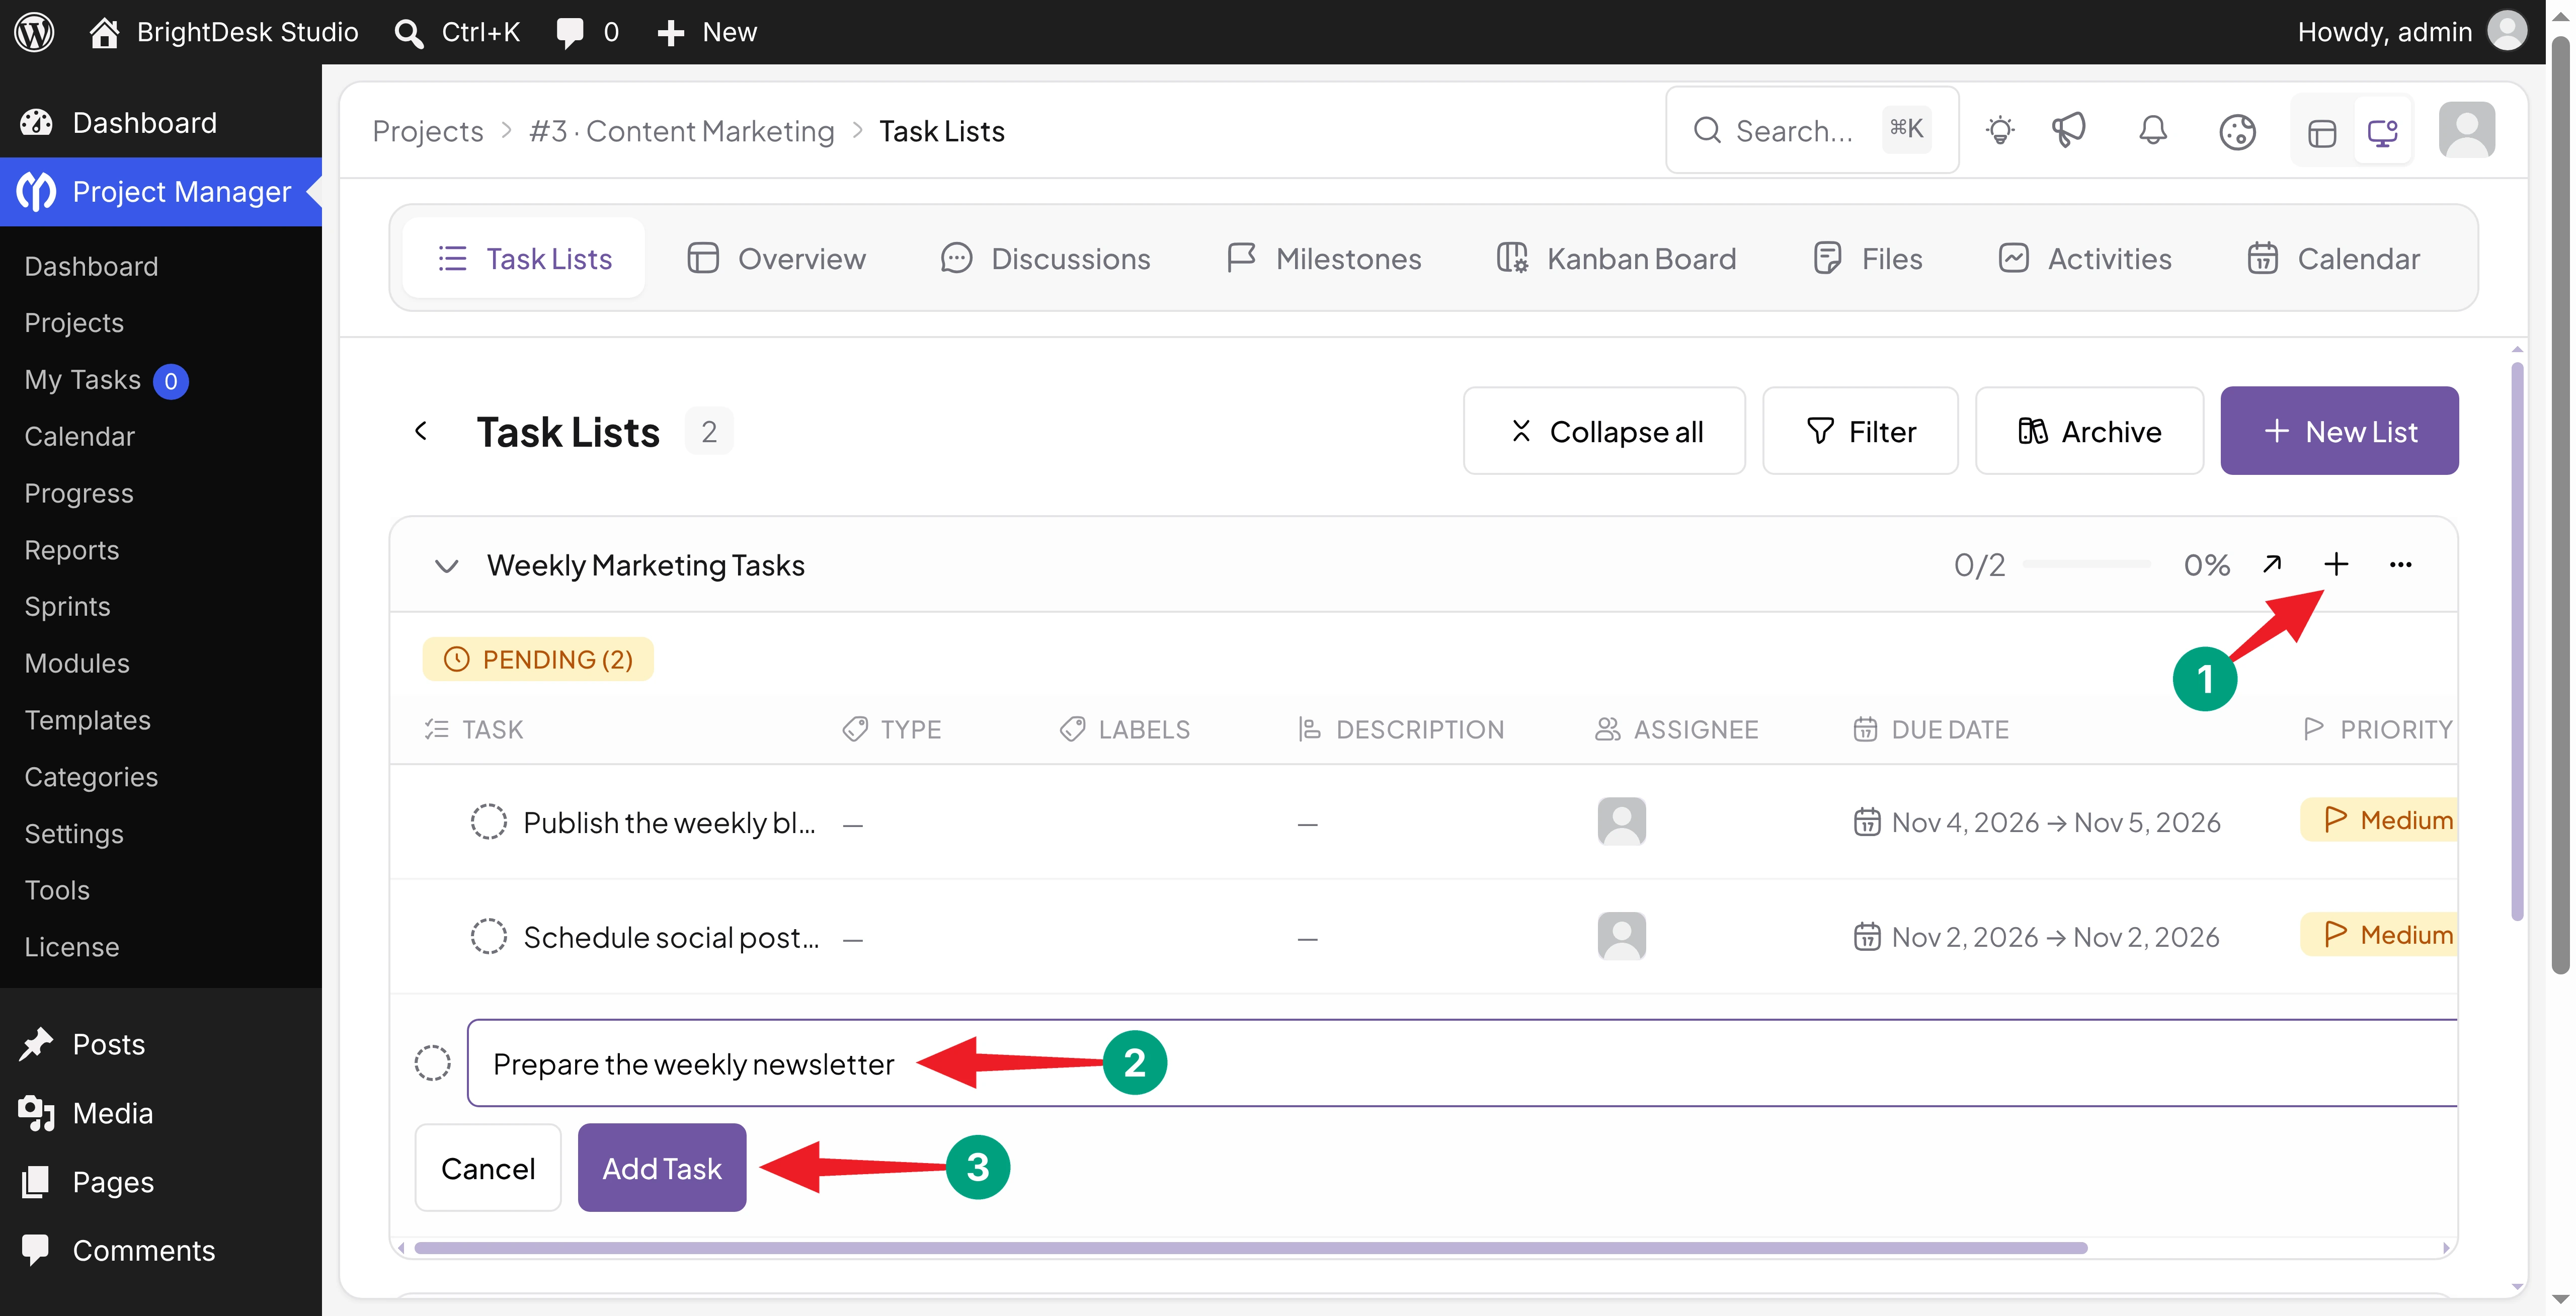This screenshot has width=2576, height=1316.
Task: Go to #3 · Content Marketing breadcrumb
Action: (x=682, y=131)
